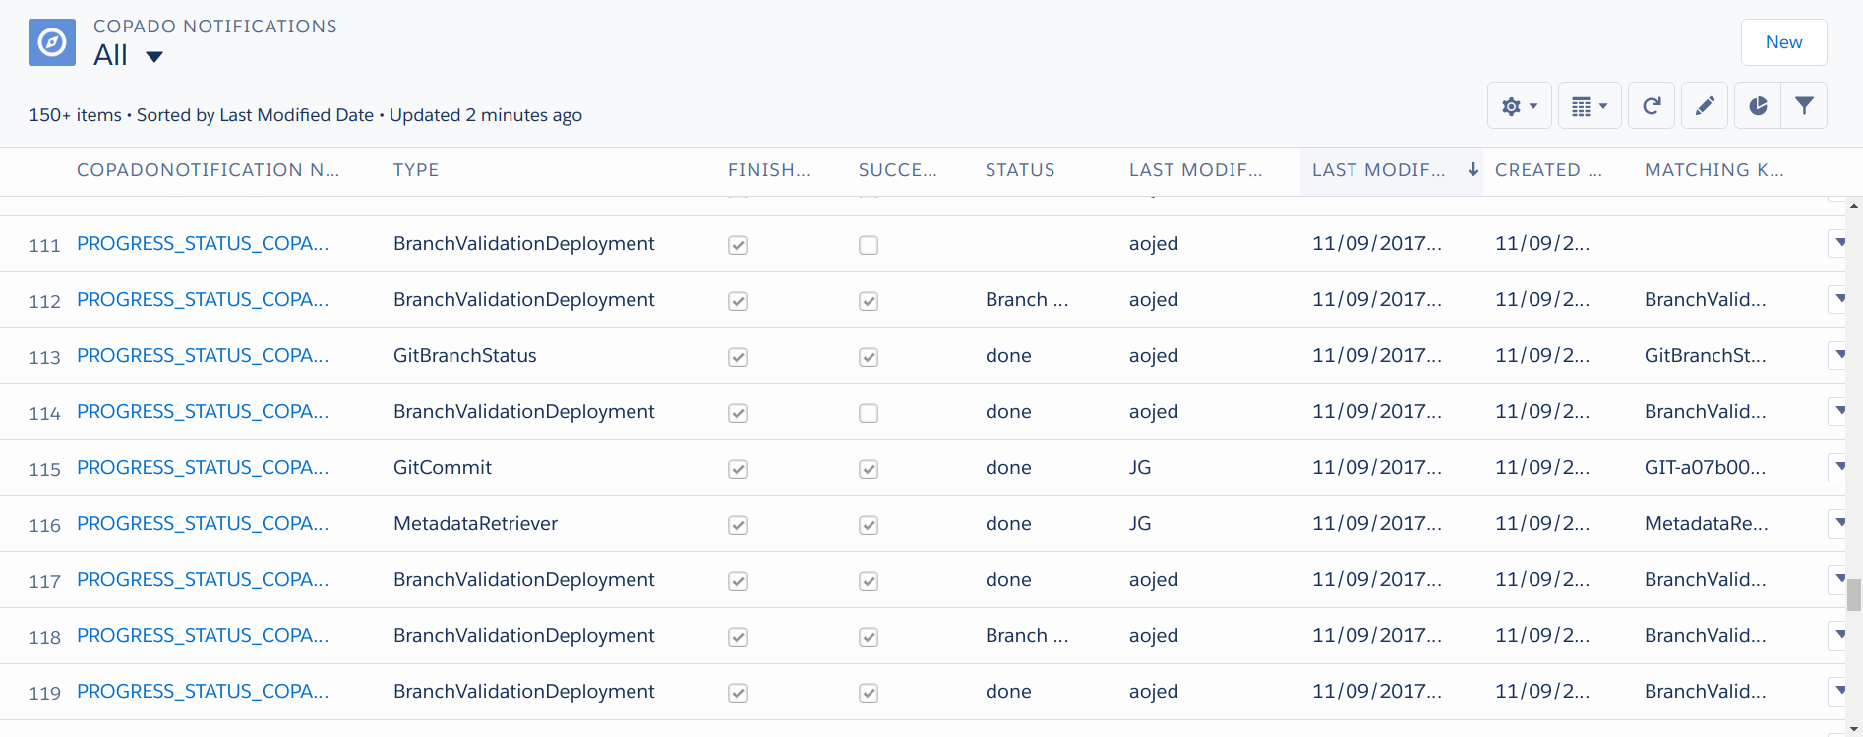Toggle Finished checkbox in row 111

(738, 245)
